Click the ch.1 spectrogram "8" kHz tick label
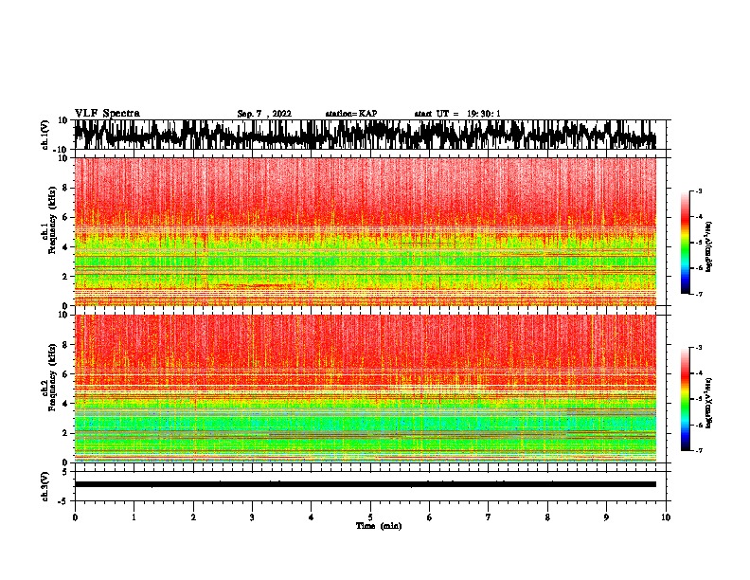This screenshot has width=750, height=580. point(65,188)
